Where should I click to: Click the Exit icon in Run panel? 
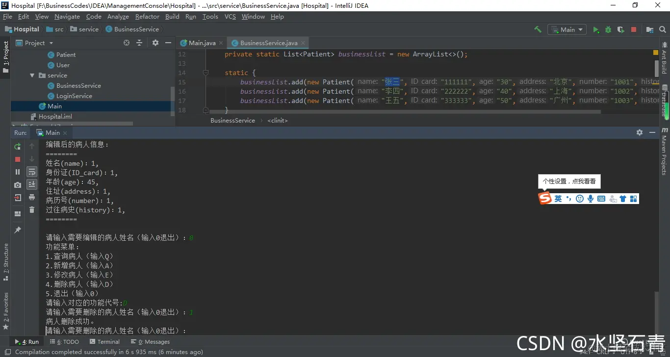[18, 198]
